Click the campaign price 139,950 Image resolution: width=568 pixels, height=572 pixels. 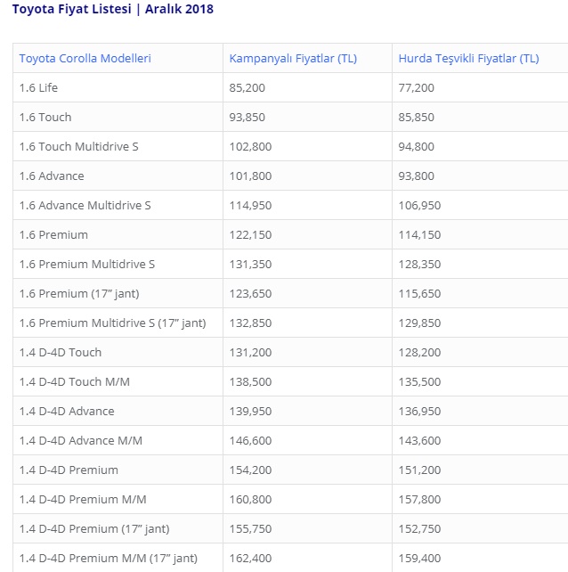[x=250, y=411]
